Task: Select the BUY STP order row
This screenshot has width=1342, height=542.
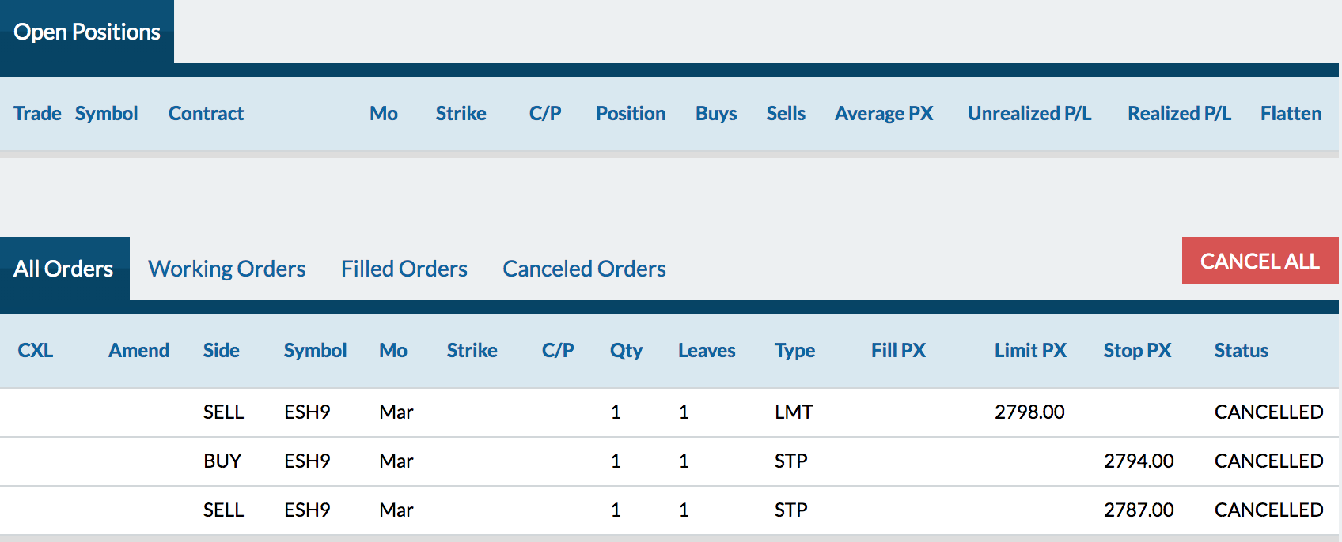Action: point(669,461)
